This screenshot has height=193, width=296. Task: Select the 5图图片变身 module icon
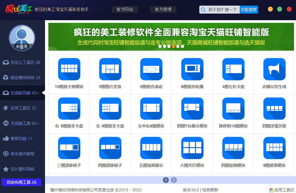pyautogui.click(x=110, y=69)
